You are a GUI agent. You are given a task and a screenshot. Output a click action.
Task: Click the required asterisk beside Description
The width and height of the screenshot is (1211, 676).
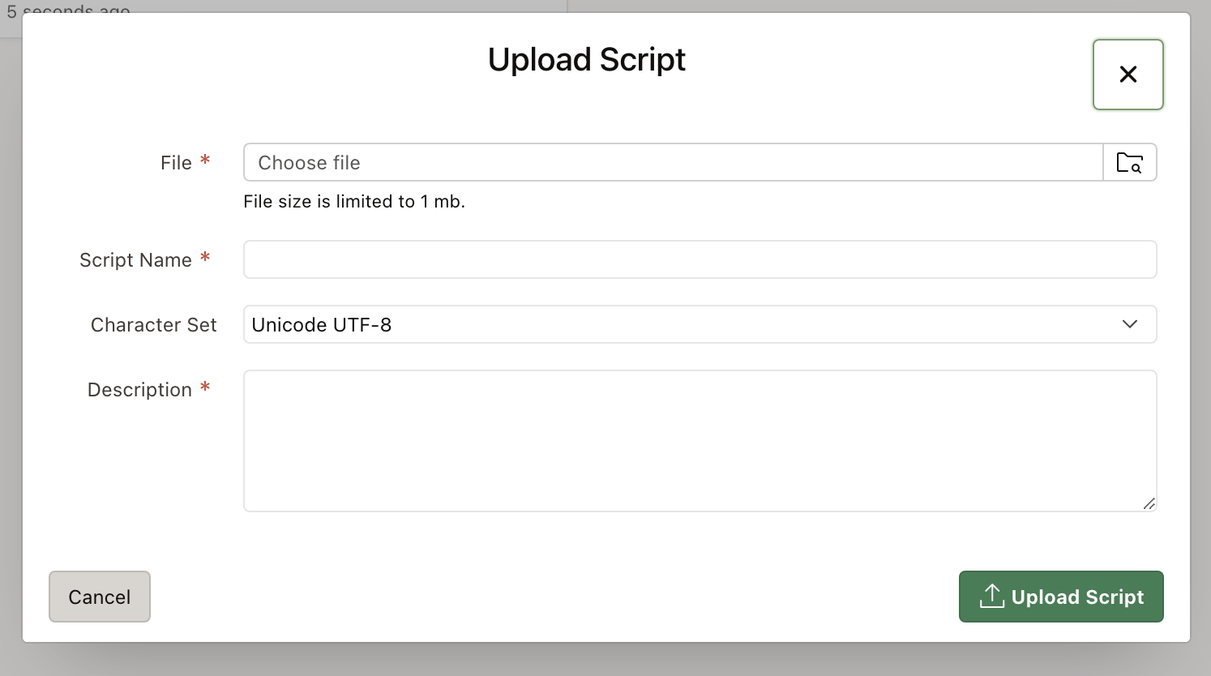point(205,387)
